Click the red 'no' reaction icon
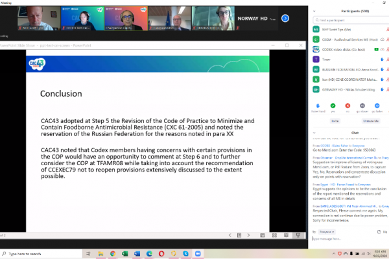The height and width of the screenshot is (259, 389). coord(346,105)
